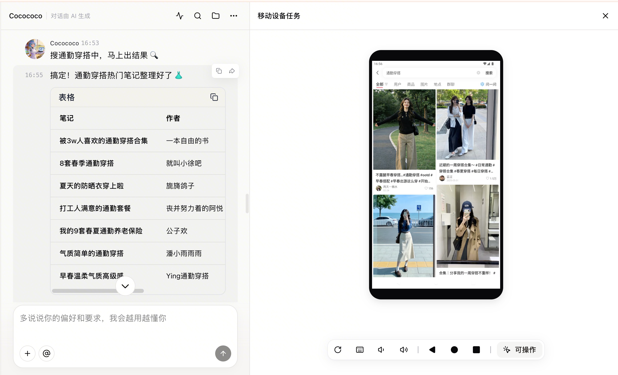Click author cell 就叫小徐吧
This screenshot has width=618, height=375.
coord(184,163)
